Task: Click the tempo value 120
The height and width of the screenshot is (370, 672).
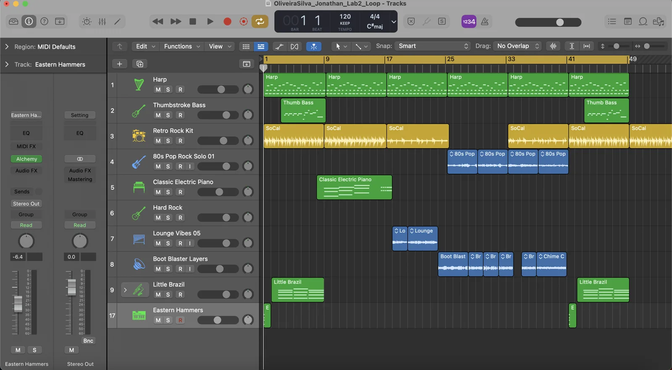Action: [345, 16]
